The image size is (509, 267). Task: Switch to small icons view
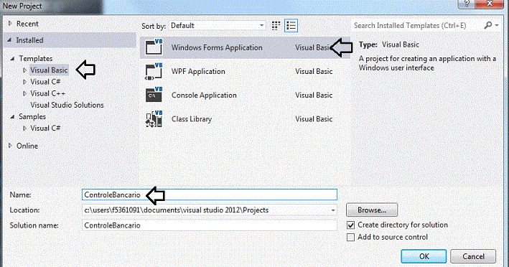276,26
